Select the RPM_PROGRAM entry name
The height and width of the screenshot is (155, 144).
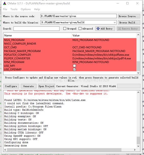[x=14, y=62]
